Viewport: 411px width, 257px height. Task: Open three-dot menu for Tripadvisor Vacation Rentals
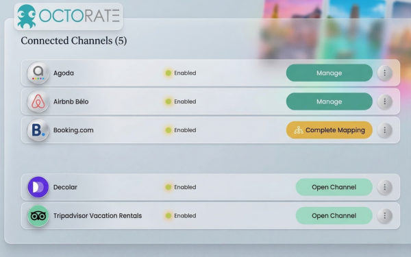pos(384,216)
